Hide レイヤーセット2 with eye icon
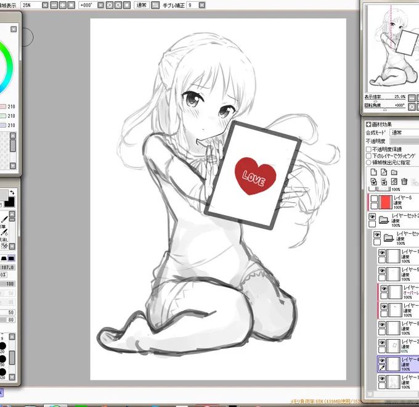 (372, 216)
